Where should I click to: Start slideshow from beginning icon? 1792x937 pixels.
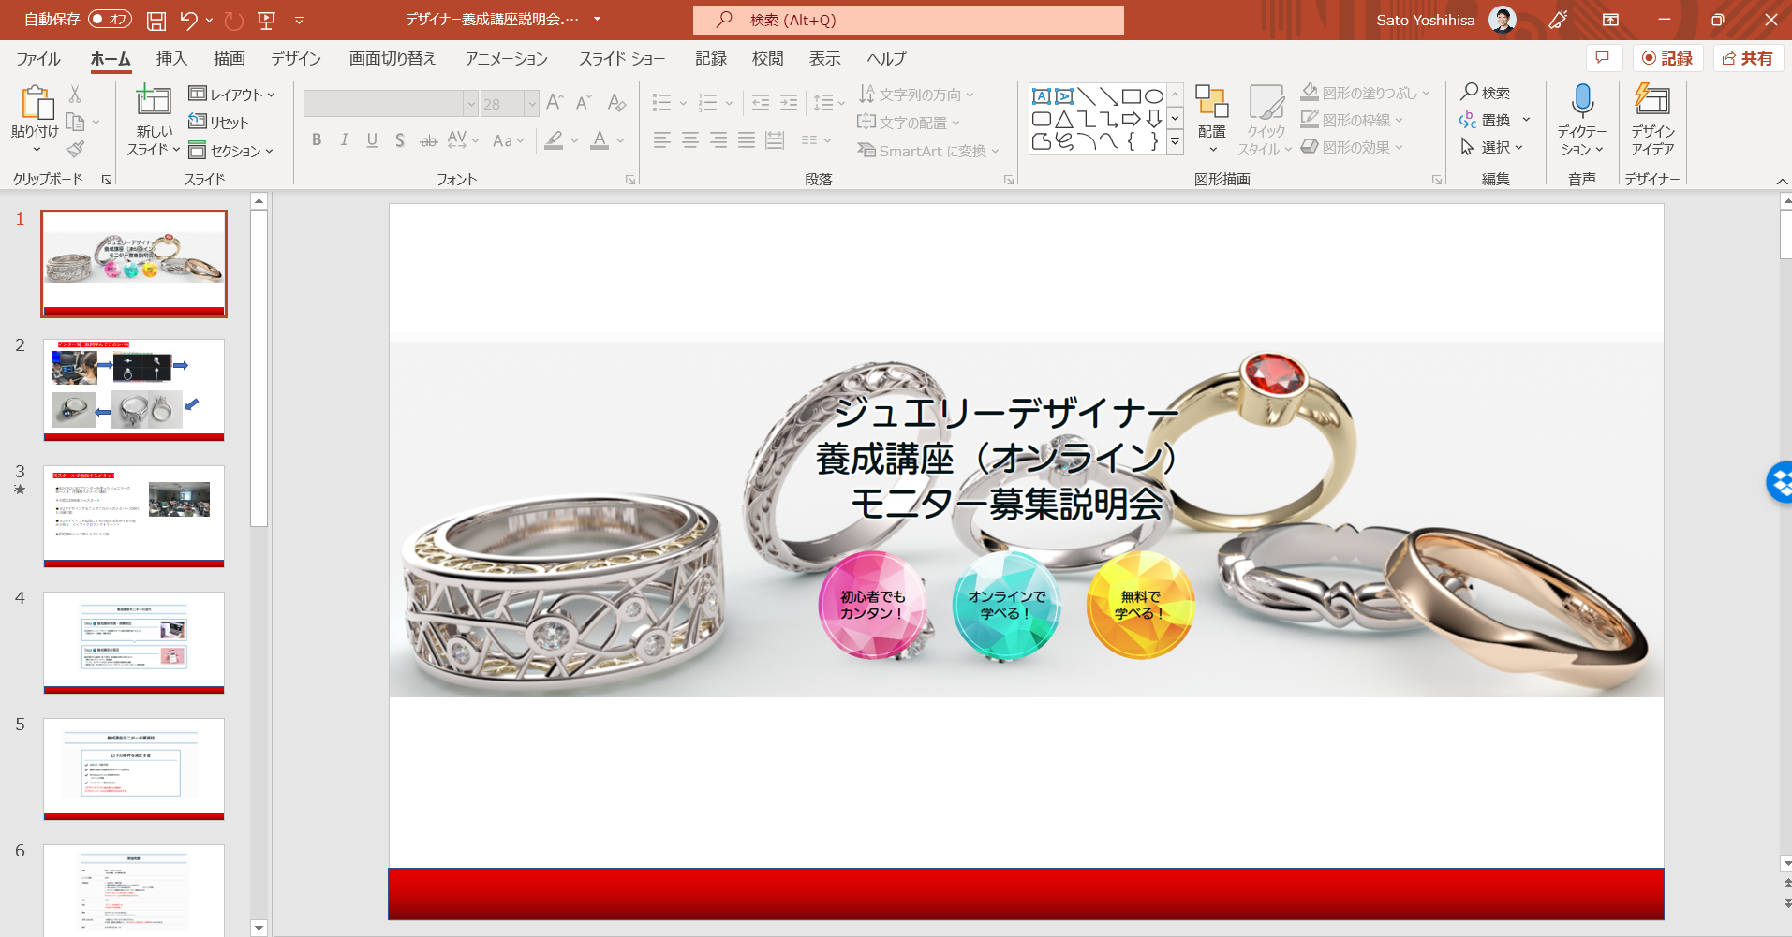[x=267, y=20]
